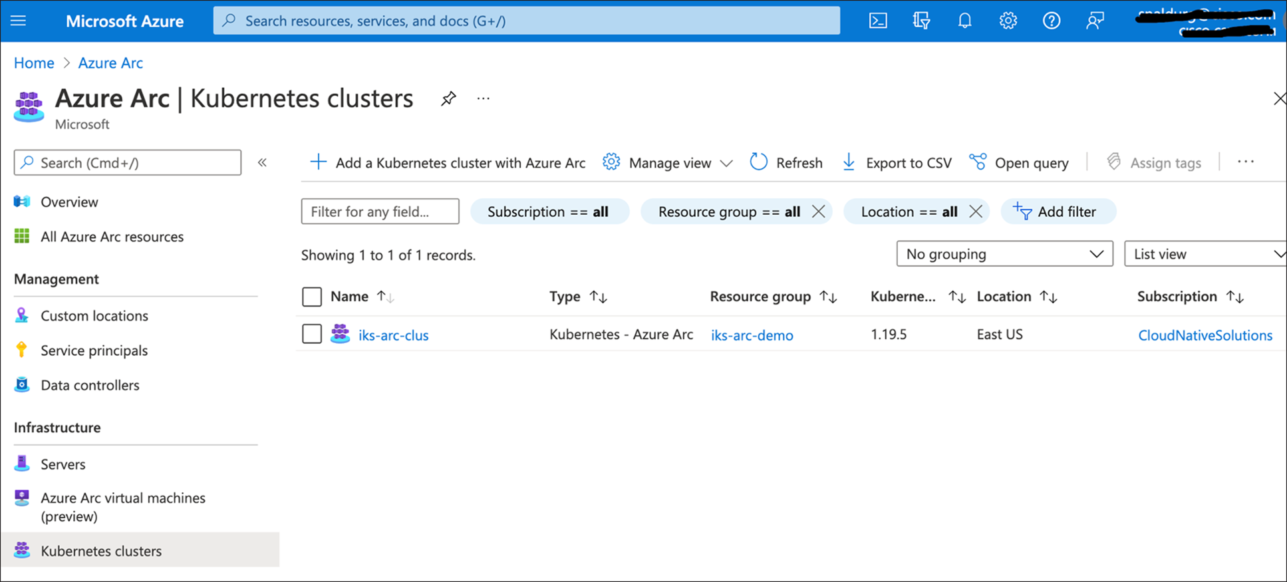Open the CloudNativeSolutions subscription link
The height and width of the screenshot is (582, 1287).
(x=1205, y=335)
